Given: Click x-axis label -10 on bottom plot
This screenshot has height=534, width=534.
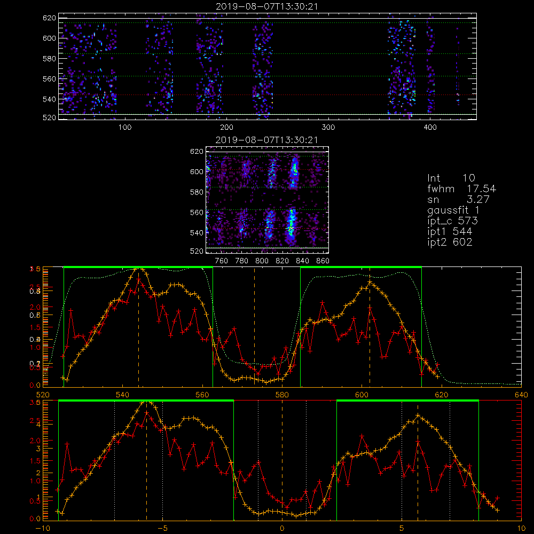Looking at the screenshot, I should pyautogui.click(x=43, y=528).
